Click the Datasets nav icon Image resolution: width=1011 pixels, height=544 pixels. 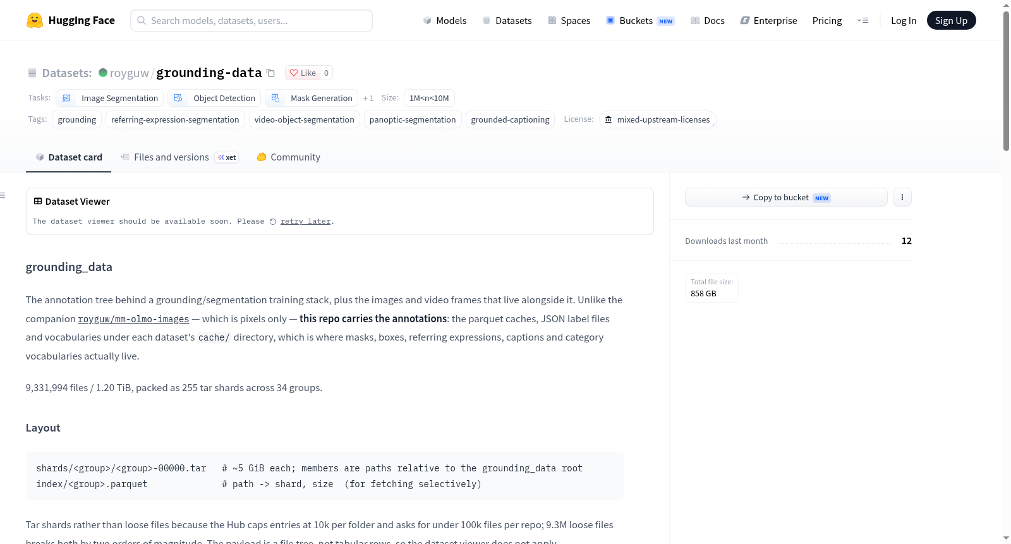[487, 20]
